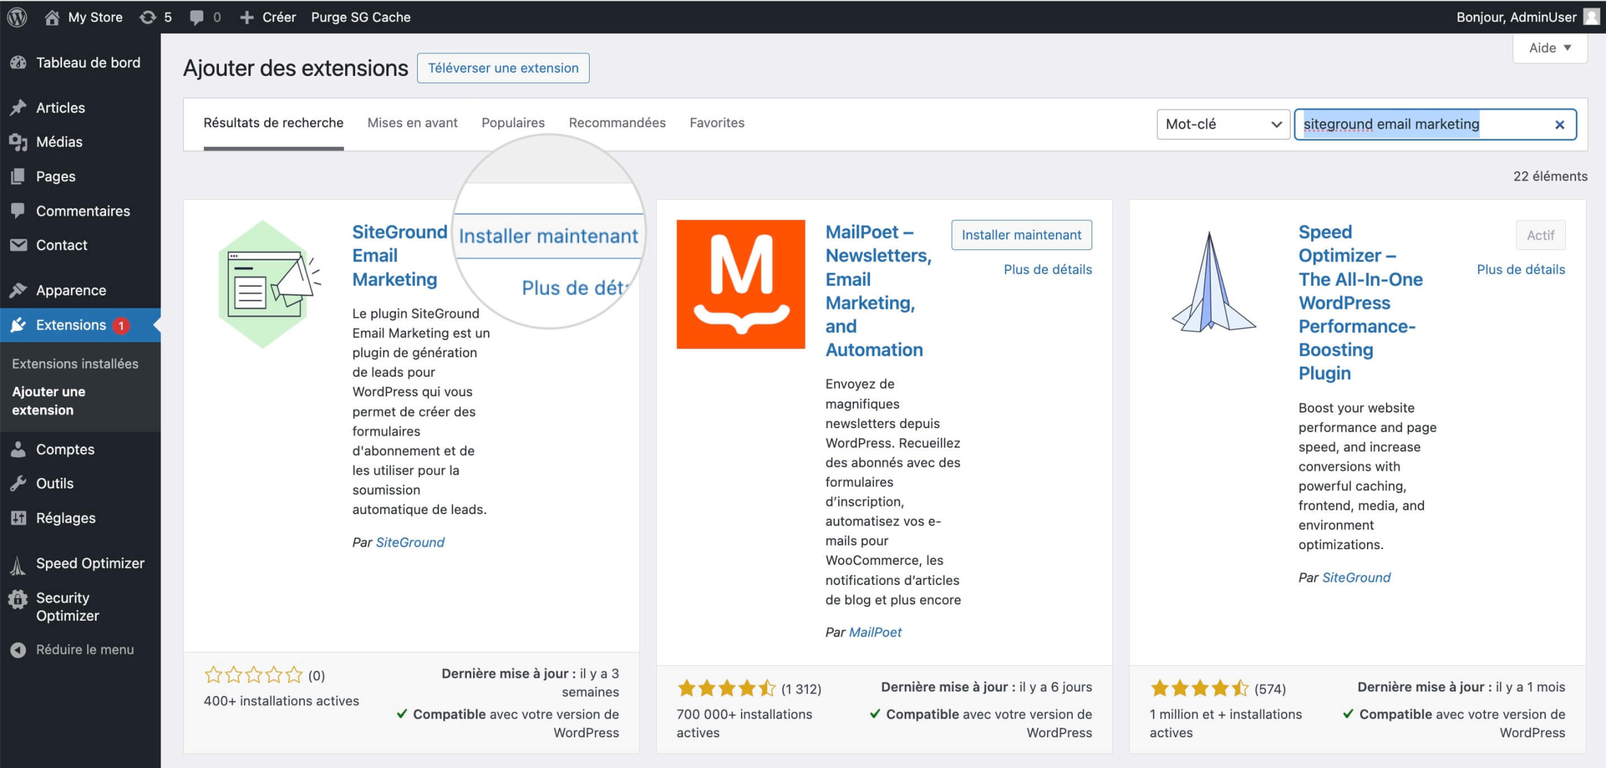Switch to Résultats de recherche tab
Viewport: 1606px width, 768px height.
pyautogui.click(x=274, y=123)
